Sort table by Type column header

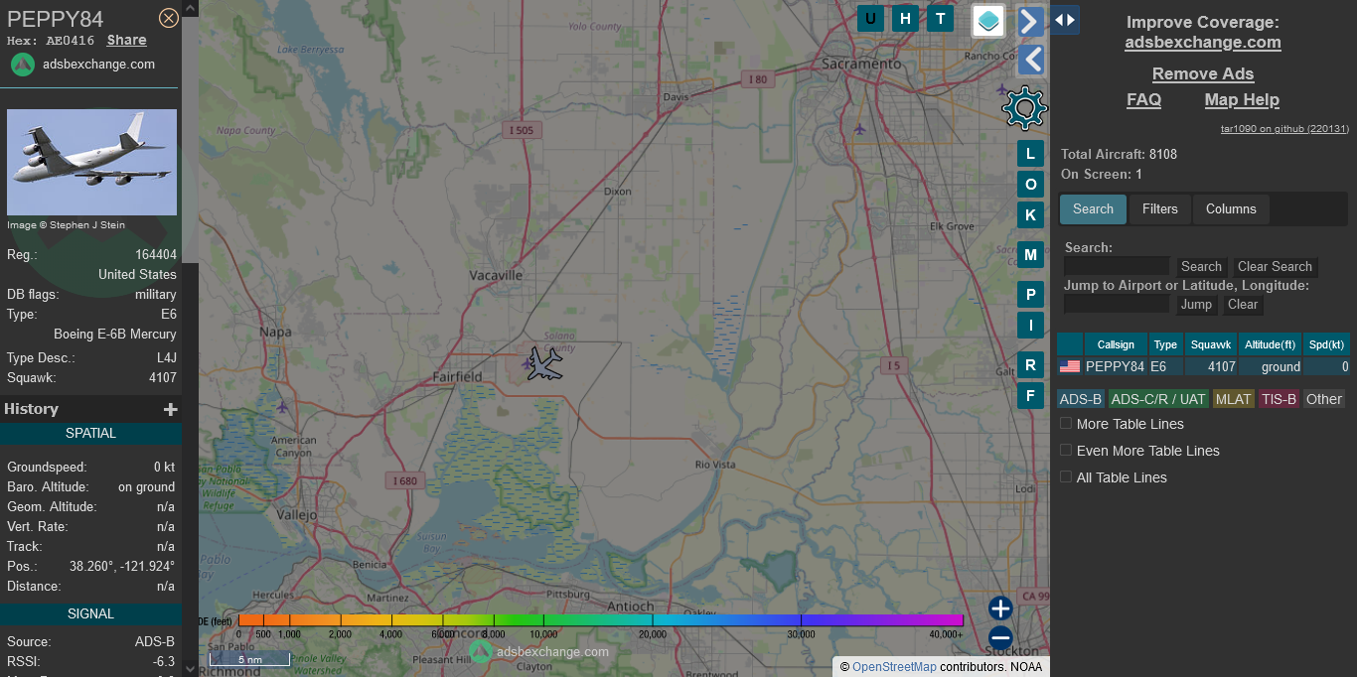pos(1165,344)
